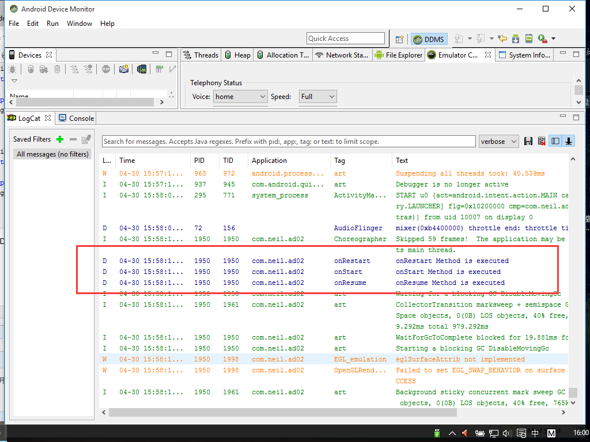Click the Dump View Hierarchy phone icon
This screenshot has height=442, width=590.
point(142,69)
